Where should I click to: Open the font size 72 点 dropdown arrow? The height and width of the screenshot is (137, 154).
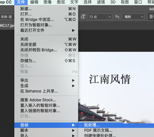click(x=110, y=17)
